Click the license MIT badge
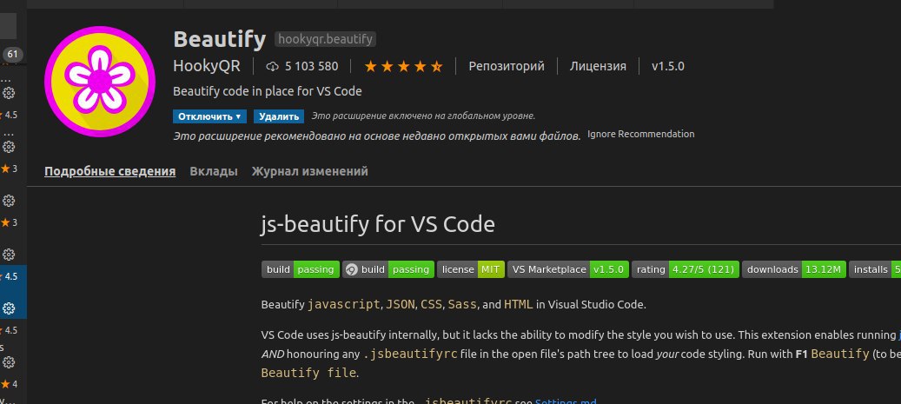The height and width of the screenshot is (404, 901). [471, 269]
